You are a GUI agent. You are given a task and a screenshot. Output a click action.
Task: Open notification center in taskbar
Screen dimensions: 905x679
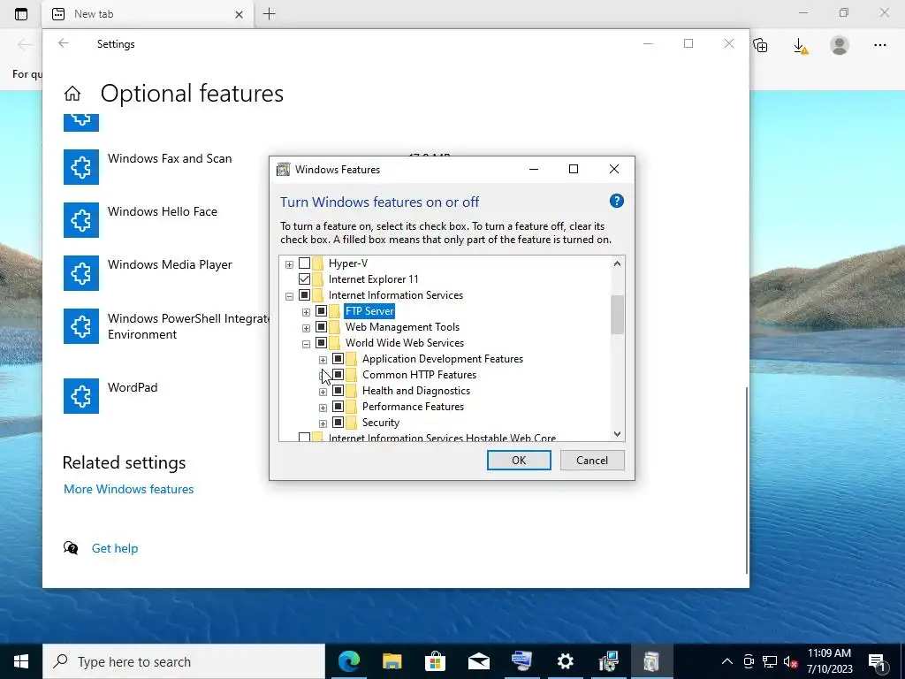tap(877, 661)
